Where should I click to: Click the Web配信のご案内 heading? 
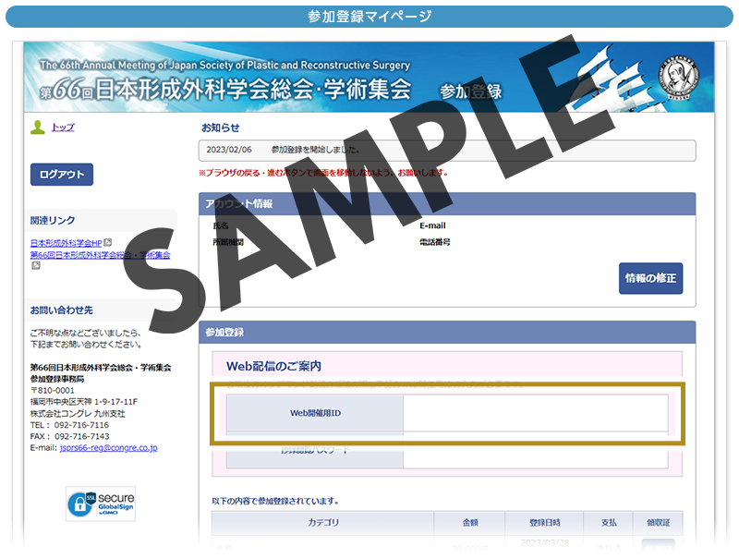coord(273,366)
